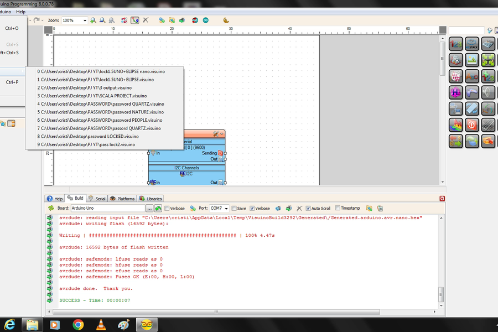Open recent file password LOCKED.visuino

(x=104, y=137)
